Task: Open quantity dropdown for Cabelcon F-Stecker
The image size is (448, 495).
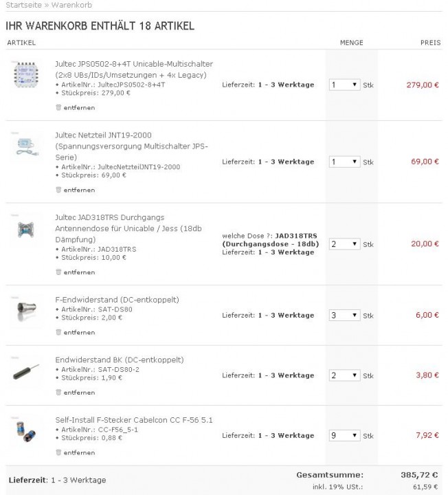Action: coord(344,435)
